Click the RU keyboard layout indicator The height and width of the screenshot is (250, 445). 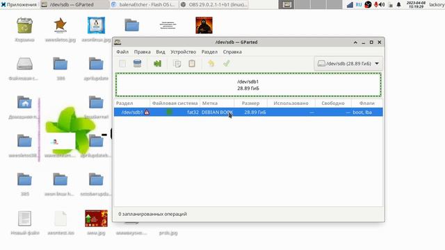(359, 5)
